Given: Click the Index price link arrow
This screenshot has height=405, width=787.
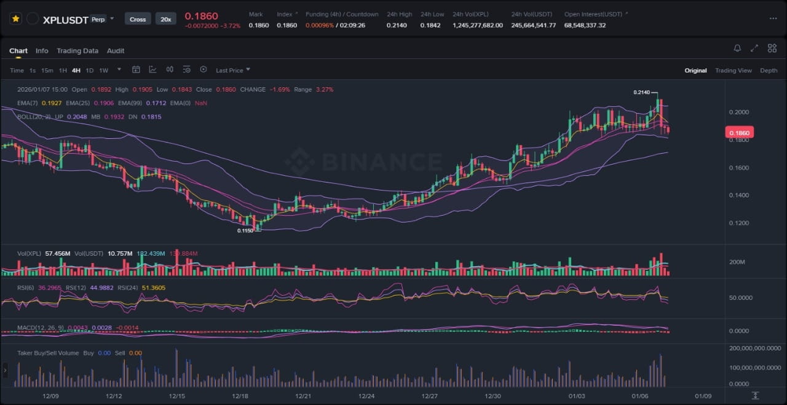Looking at the screenshot, I should [296, 14].
